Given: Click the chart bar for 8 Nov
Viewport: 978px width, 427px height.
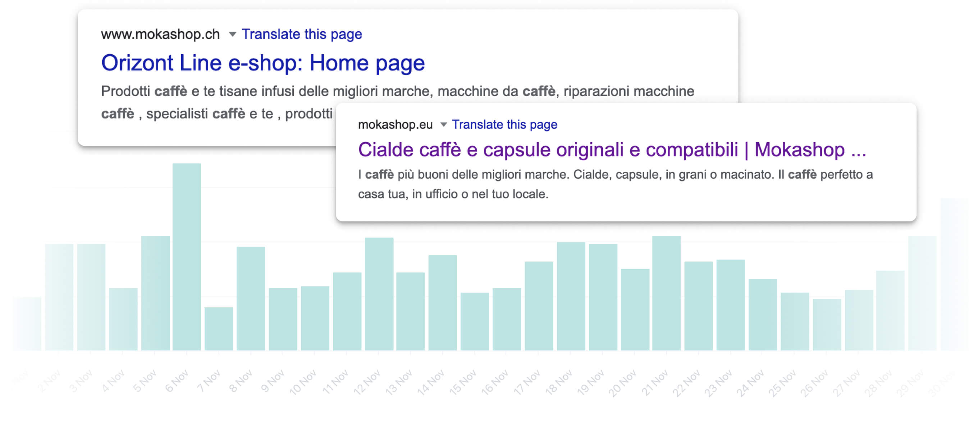Looking at the screenshot, I should [x=251, y=298].
